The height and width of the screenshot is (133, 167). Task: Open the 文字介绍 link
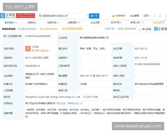click(110, 29)
